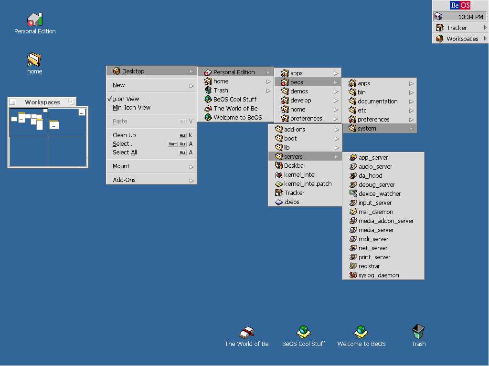Open the develop folder in Personal Edition menu
This screenshot has width=489, height=366.
click(x=308, y=101)
